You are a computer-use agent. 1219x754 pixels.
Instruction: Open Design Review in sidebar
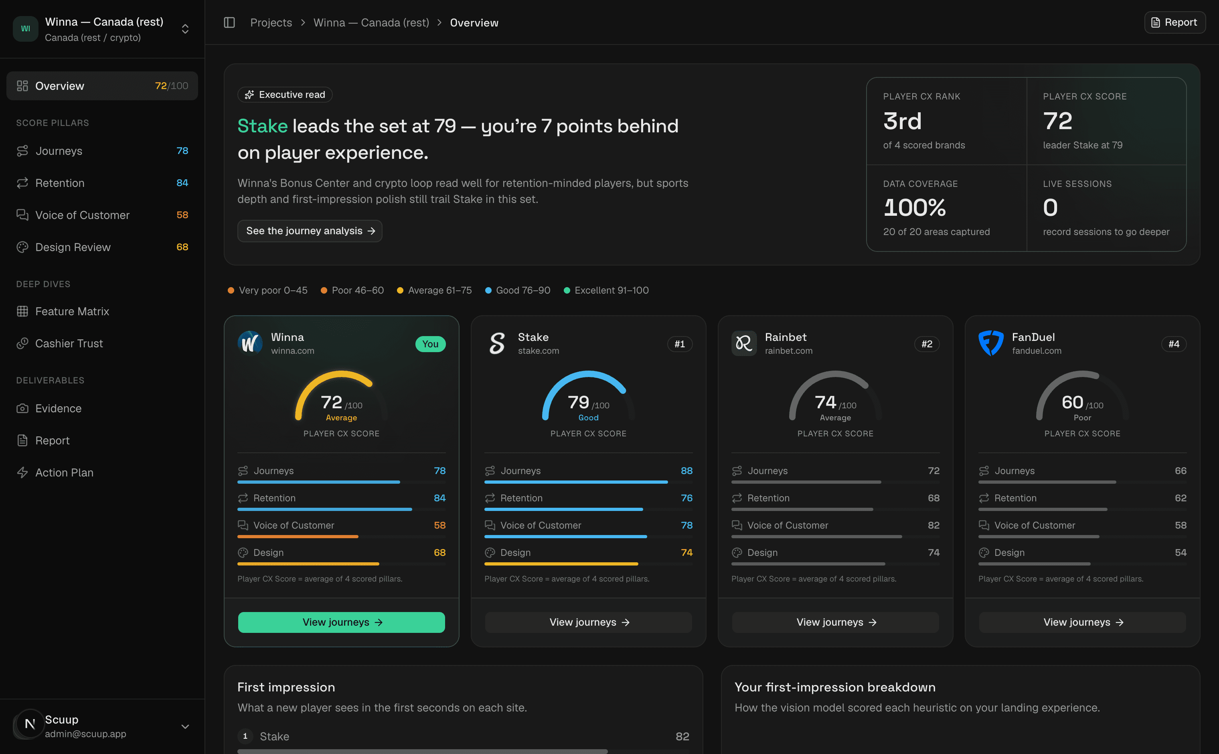(102, 247)
